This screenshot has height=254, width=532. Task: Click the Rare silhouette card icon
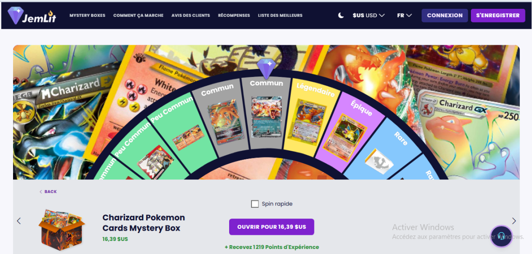click(379, 162)
